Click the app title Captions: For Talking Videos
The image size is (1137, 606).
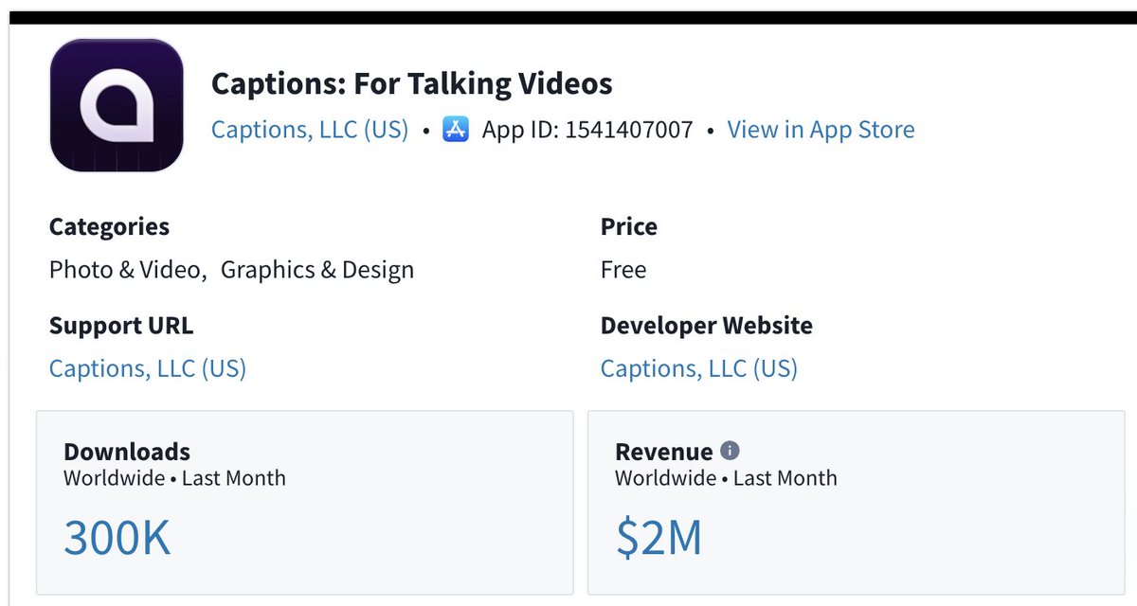[x=412, y=84]
